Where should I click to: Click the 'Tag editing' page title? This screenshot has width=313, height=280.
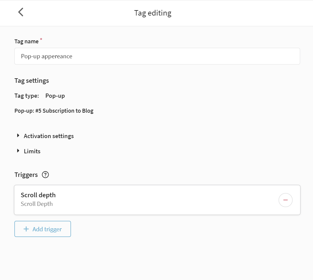click(153, 13)
